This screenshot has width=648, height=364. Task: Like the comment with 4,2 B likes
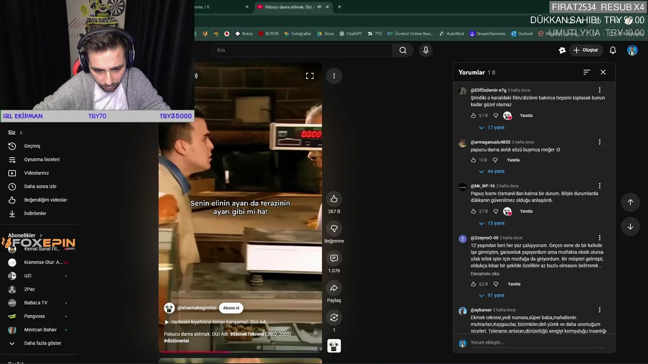[473, 284]
